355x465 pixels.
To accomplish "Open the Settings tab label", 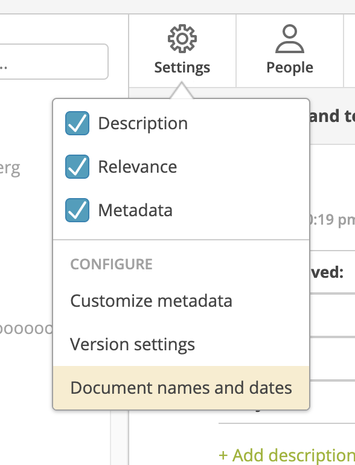I will pos(182,68).
